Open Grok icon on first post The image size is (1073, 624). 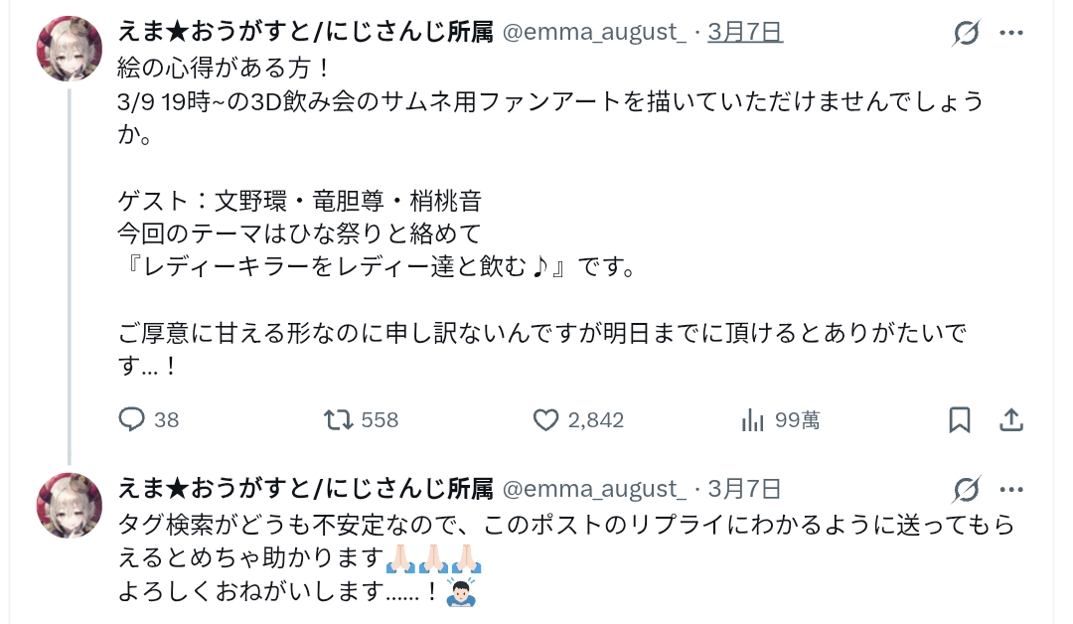coord(967,32)
